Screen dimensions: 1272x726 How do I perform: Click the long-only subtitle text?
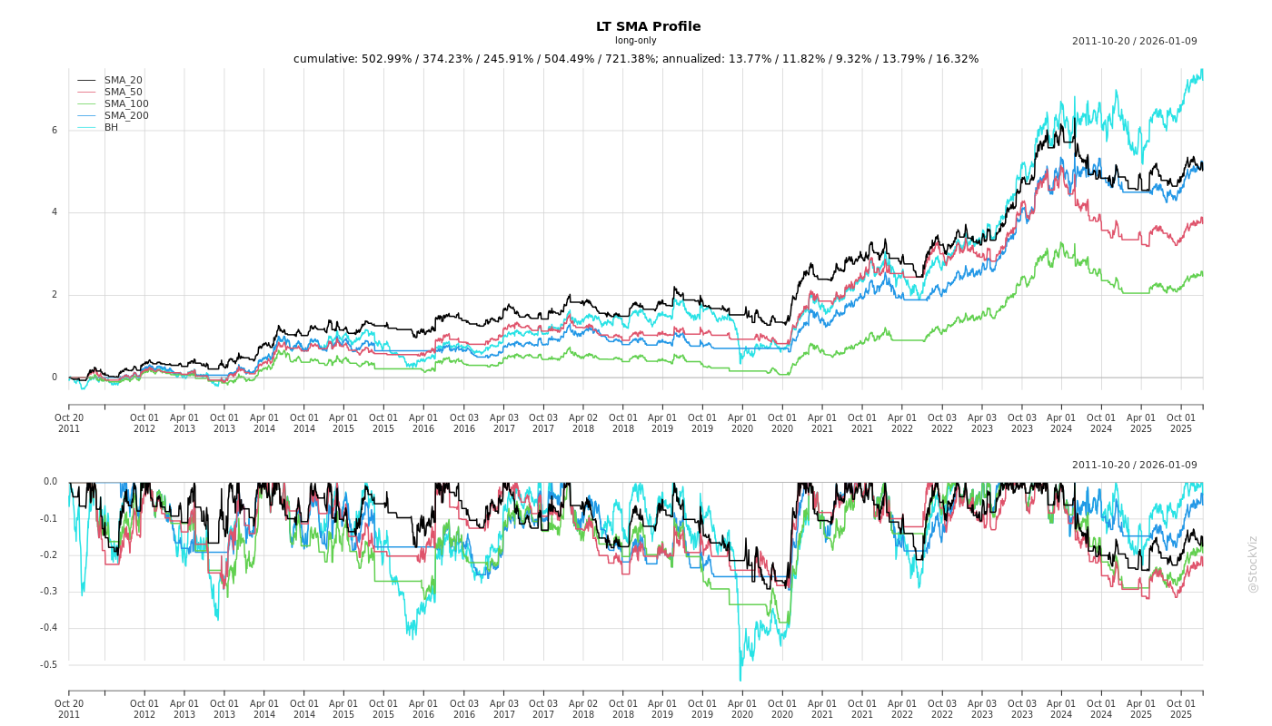635,41
